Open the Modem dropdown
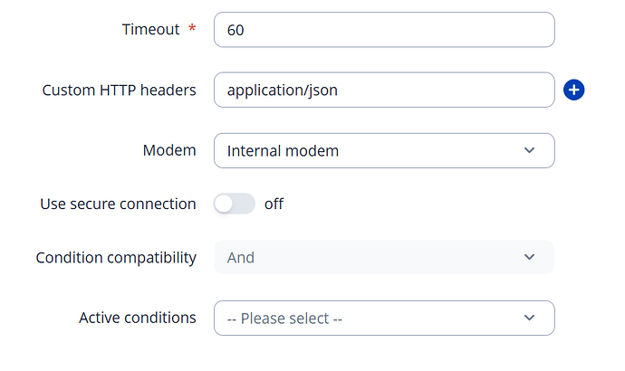Screen dimensions: 625x371 (x=383, y=150)
